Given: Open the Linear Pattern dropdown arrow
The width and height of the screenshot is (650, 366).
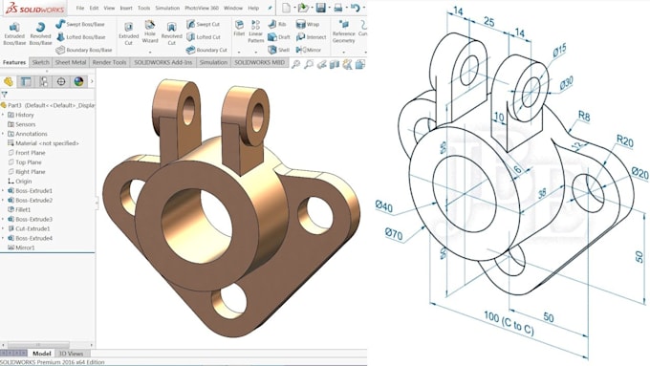Looking at the screenshot, I should [256, 53].
